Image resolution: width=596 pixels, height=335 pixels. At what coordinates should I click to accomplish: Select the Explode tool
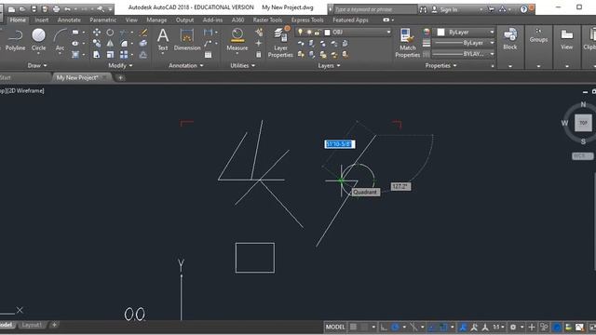[143, 44]
